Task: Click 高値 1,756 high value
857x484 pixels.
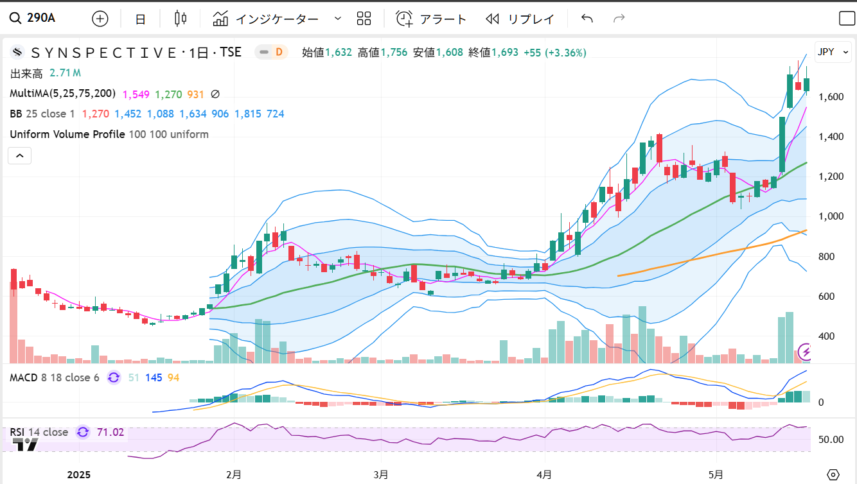Action: [382, 53]
